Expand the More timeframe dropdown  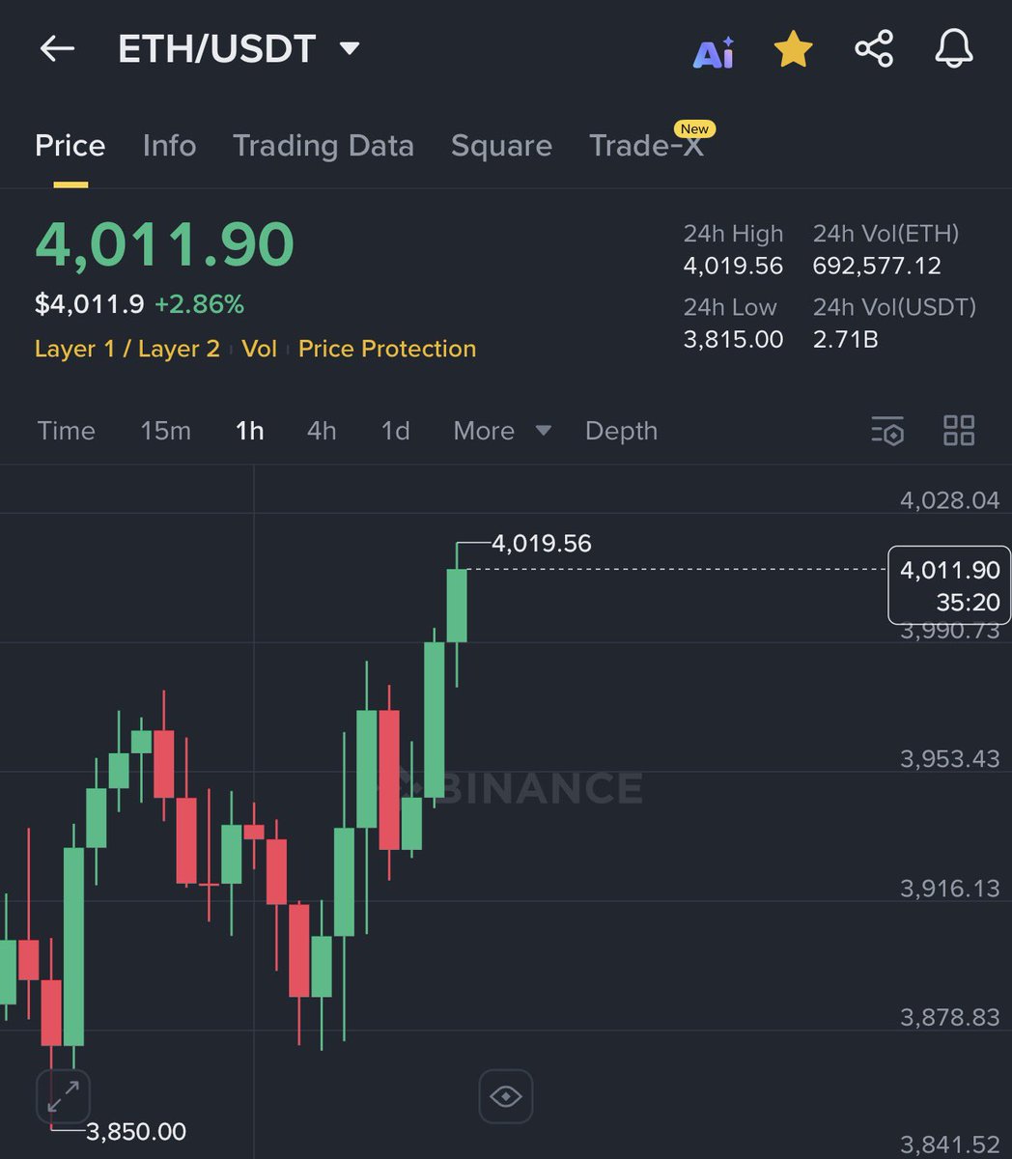[x=498, y=431]
